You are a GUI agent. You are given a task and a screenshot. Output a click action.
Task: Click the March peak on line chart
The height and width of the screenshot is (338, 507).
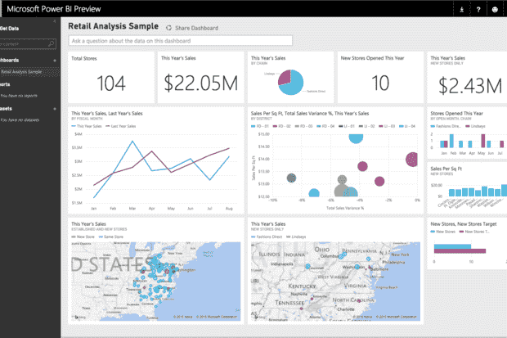132,141
